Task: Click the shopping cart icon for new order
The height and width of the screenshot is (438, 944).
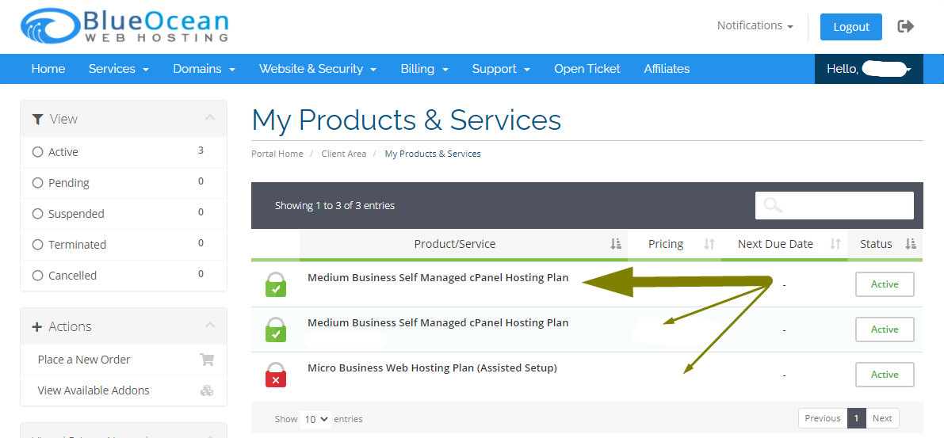Action: 207,360
